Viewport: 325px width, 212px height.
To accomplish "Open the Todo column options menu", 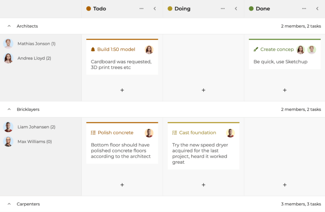I will click(141, 8).
